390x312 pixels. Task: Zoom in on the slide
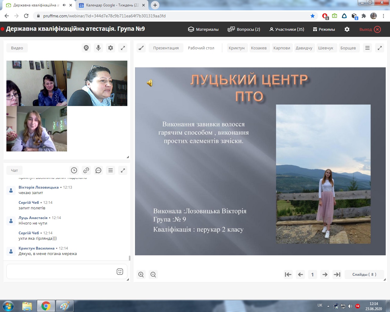141,275
